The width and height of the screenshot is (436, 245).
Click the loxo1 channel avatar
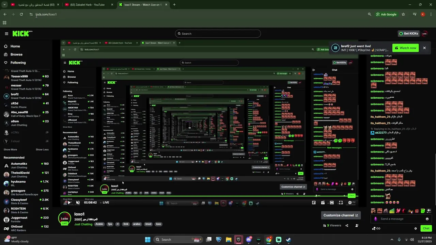[x=64, y=219]
